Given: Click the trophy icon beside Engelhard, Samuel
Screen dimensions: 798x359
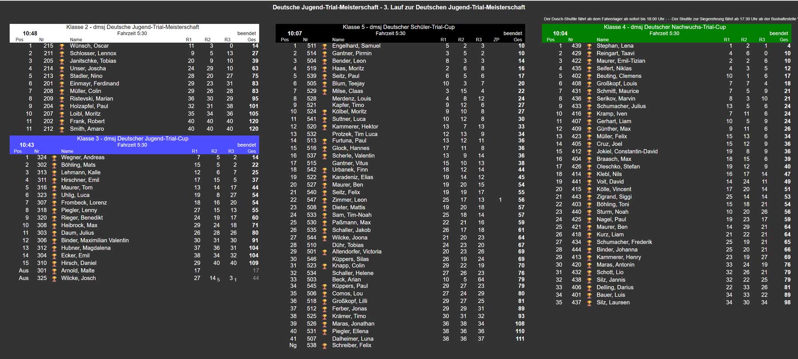Looking at the screenshot, I should (325, 46).
